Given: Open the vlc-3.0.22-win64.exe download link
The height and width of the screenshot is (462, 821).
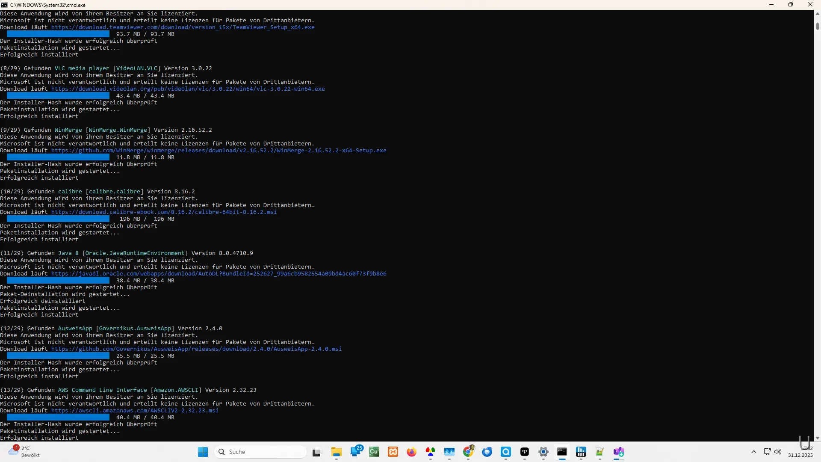Looking at the screenshot, I should click(x=188, y=89).
